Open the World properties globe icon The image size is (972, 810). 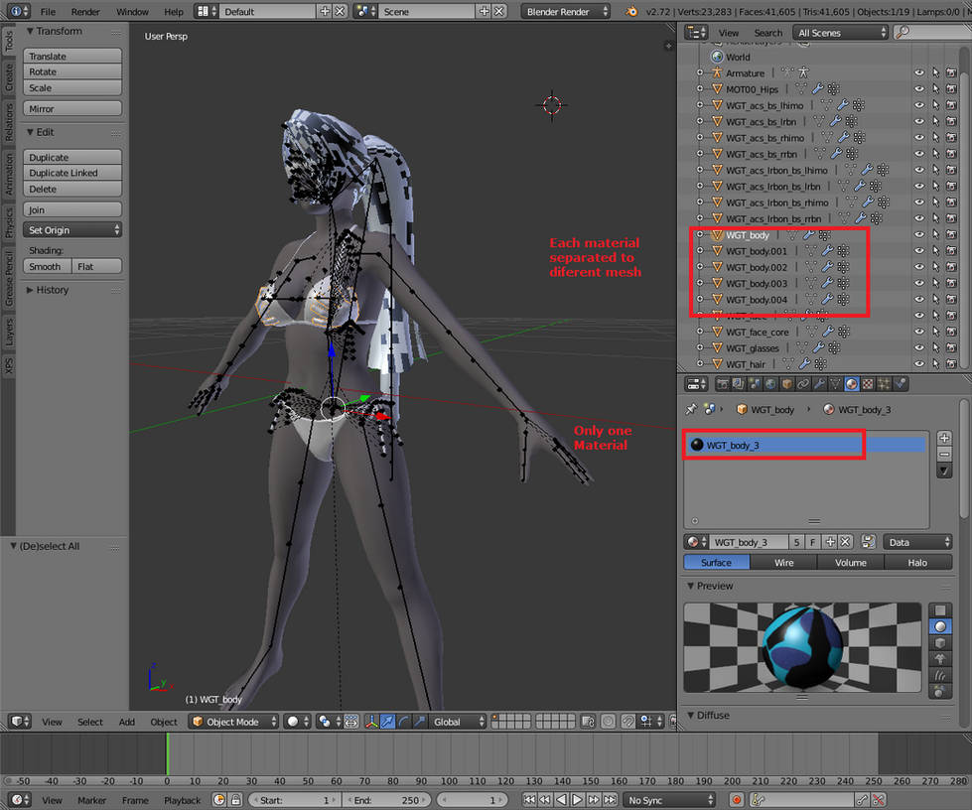770,384
